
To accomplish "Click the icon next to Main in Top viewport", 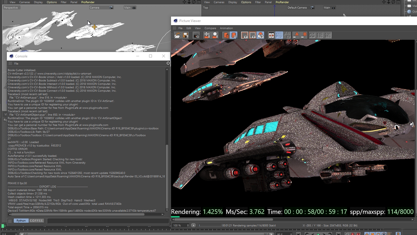I will coord(334,8).
